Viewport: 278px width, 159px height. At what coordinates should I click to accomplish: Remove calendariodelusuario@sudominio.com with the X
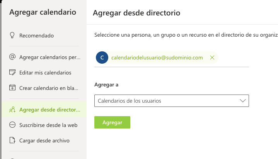[212, 58]
